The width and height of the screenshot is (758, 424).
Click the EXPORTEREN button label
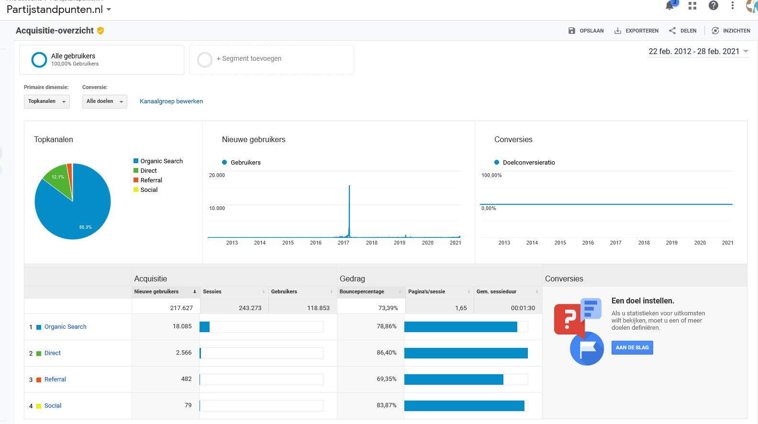click(x=642, y=31)
